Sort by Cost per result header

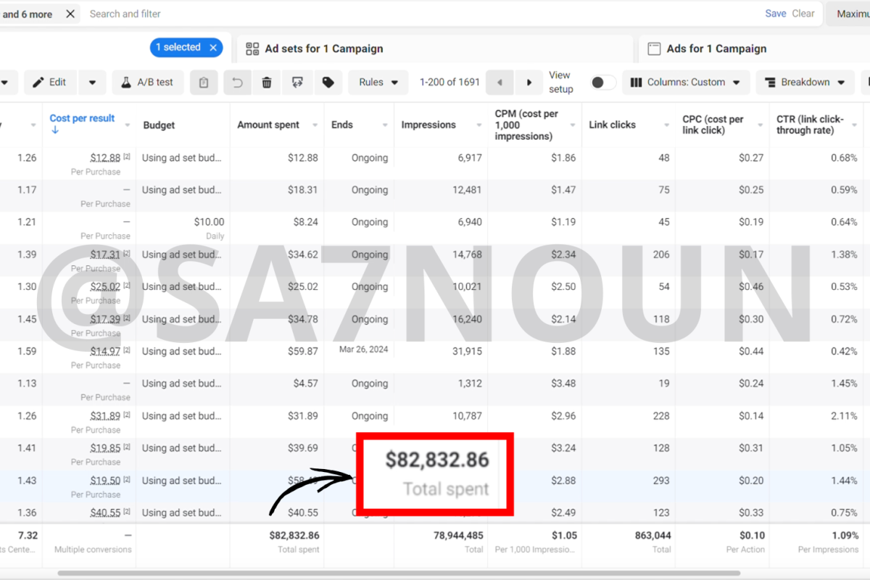82,118
